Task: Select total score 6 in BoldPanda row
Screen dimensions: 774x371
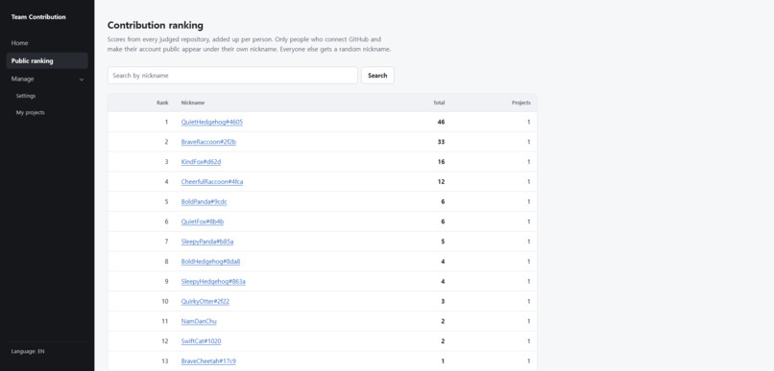Action: pos(443,202)
